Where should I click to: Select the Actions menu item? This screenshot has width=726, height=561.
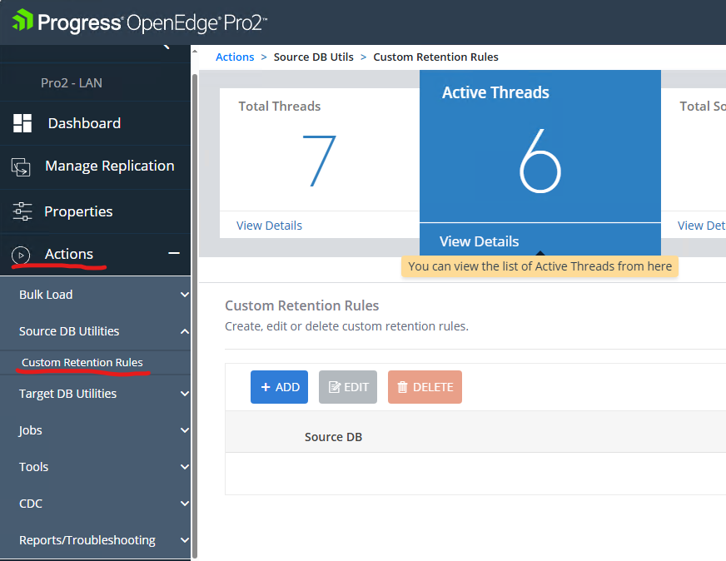(x=69, y=254)
